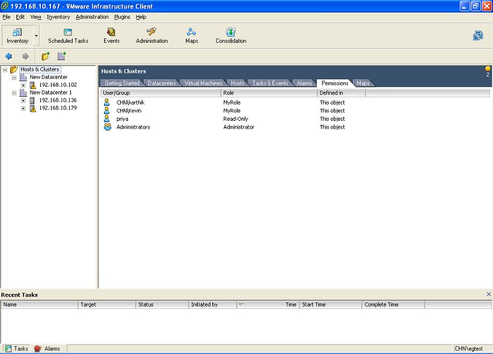Open the Help menu

pos(141,17)
